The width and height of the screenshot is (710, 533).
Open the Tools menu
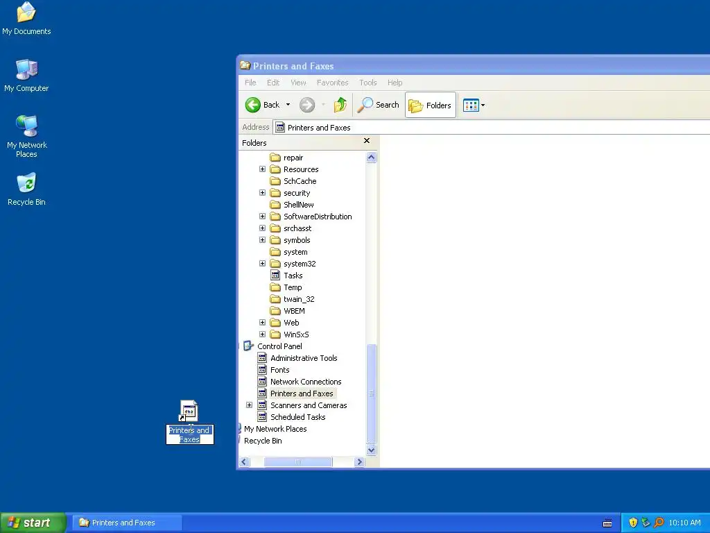pos(368,83)
